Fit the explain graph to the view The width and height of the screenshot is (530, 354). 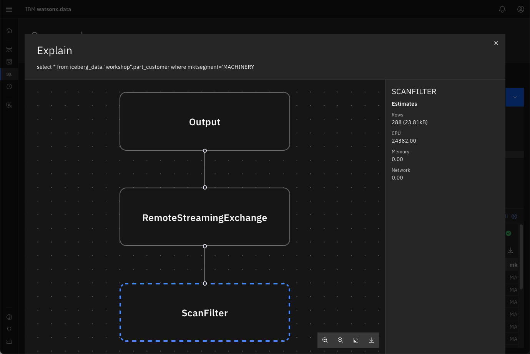pyautogui.click(x=356, y=340)
